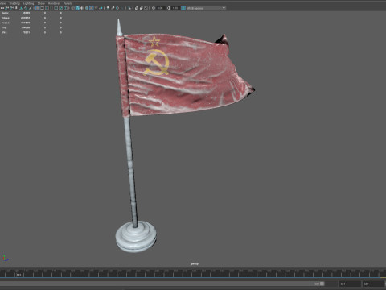386x290 pixels.
Task: Click the Faces row in the poly count HUD
Action: point(31,23)
